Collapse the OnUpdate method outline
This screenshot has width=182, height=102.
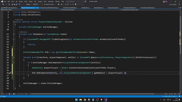pyautogui.click(x=14, y=34)
